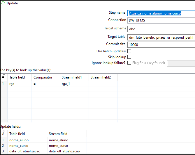Open the Connection field DW_UFMS
Screen dimensions: 195x155
pos(161,20)
